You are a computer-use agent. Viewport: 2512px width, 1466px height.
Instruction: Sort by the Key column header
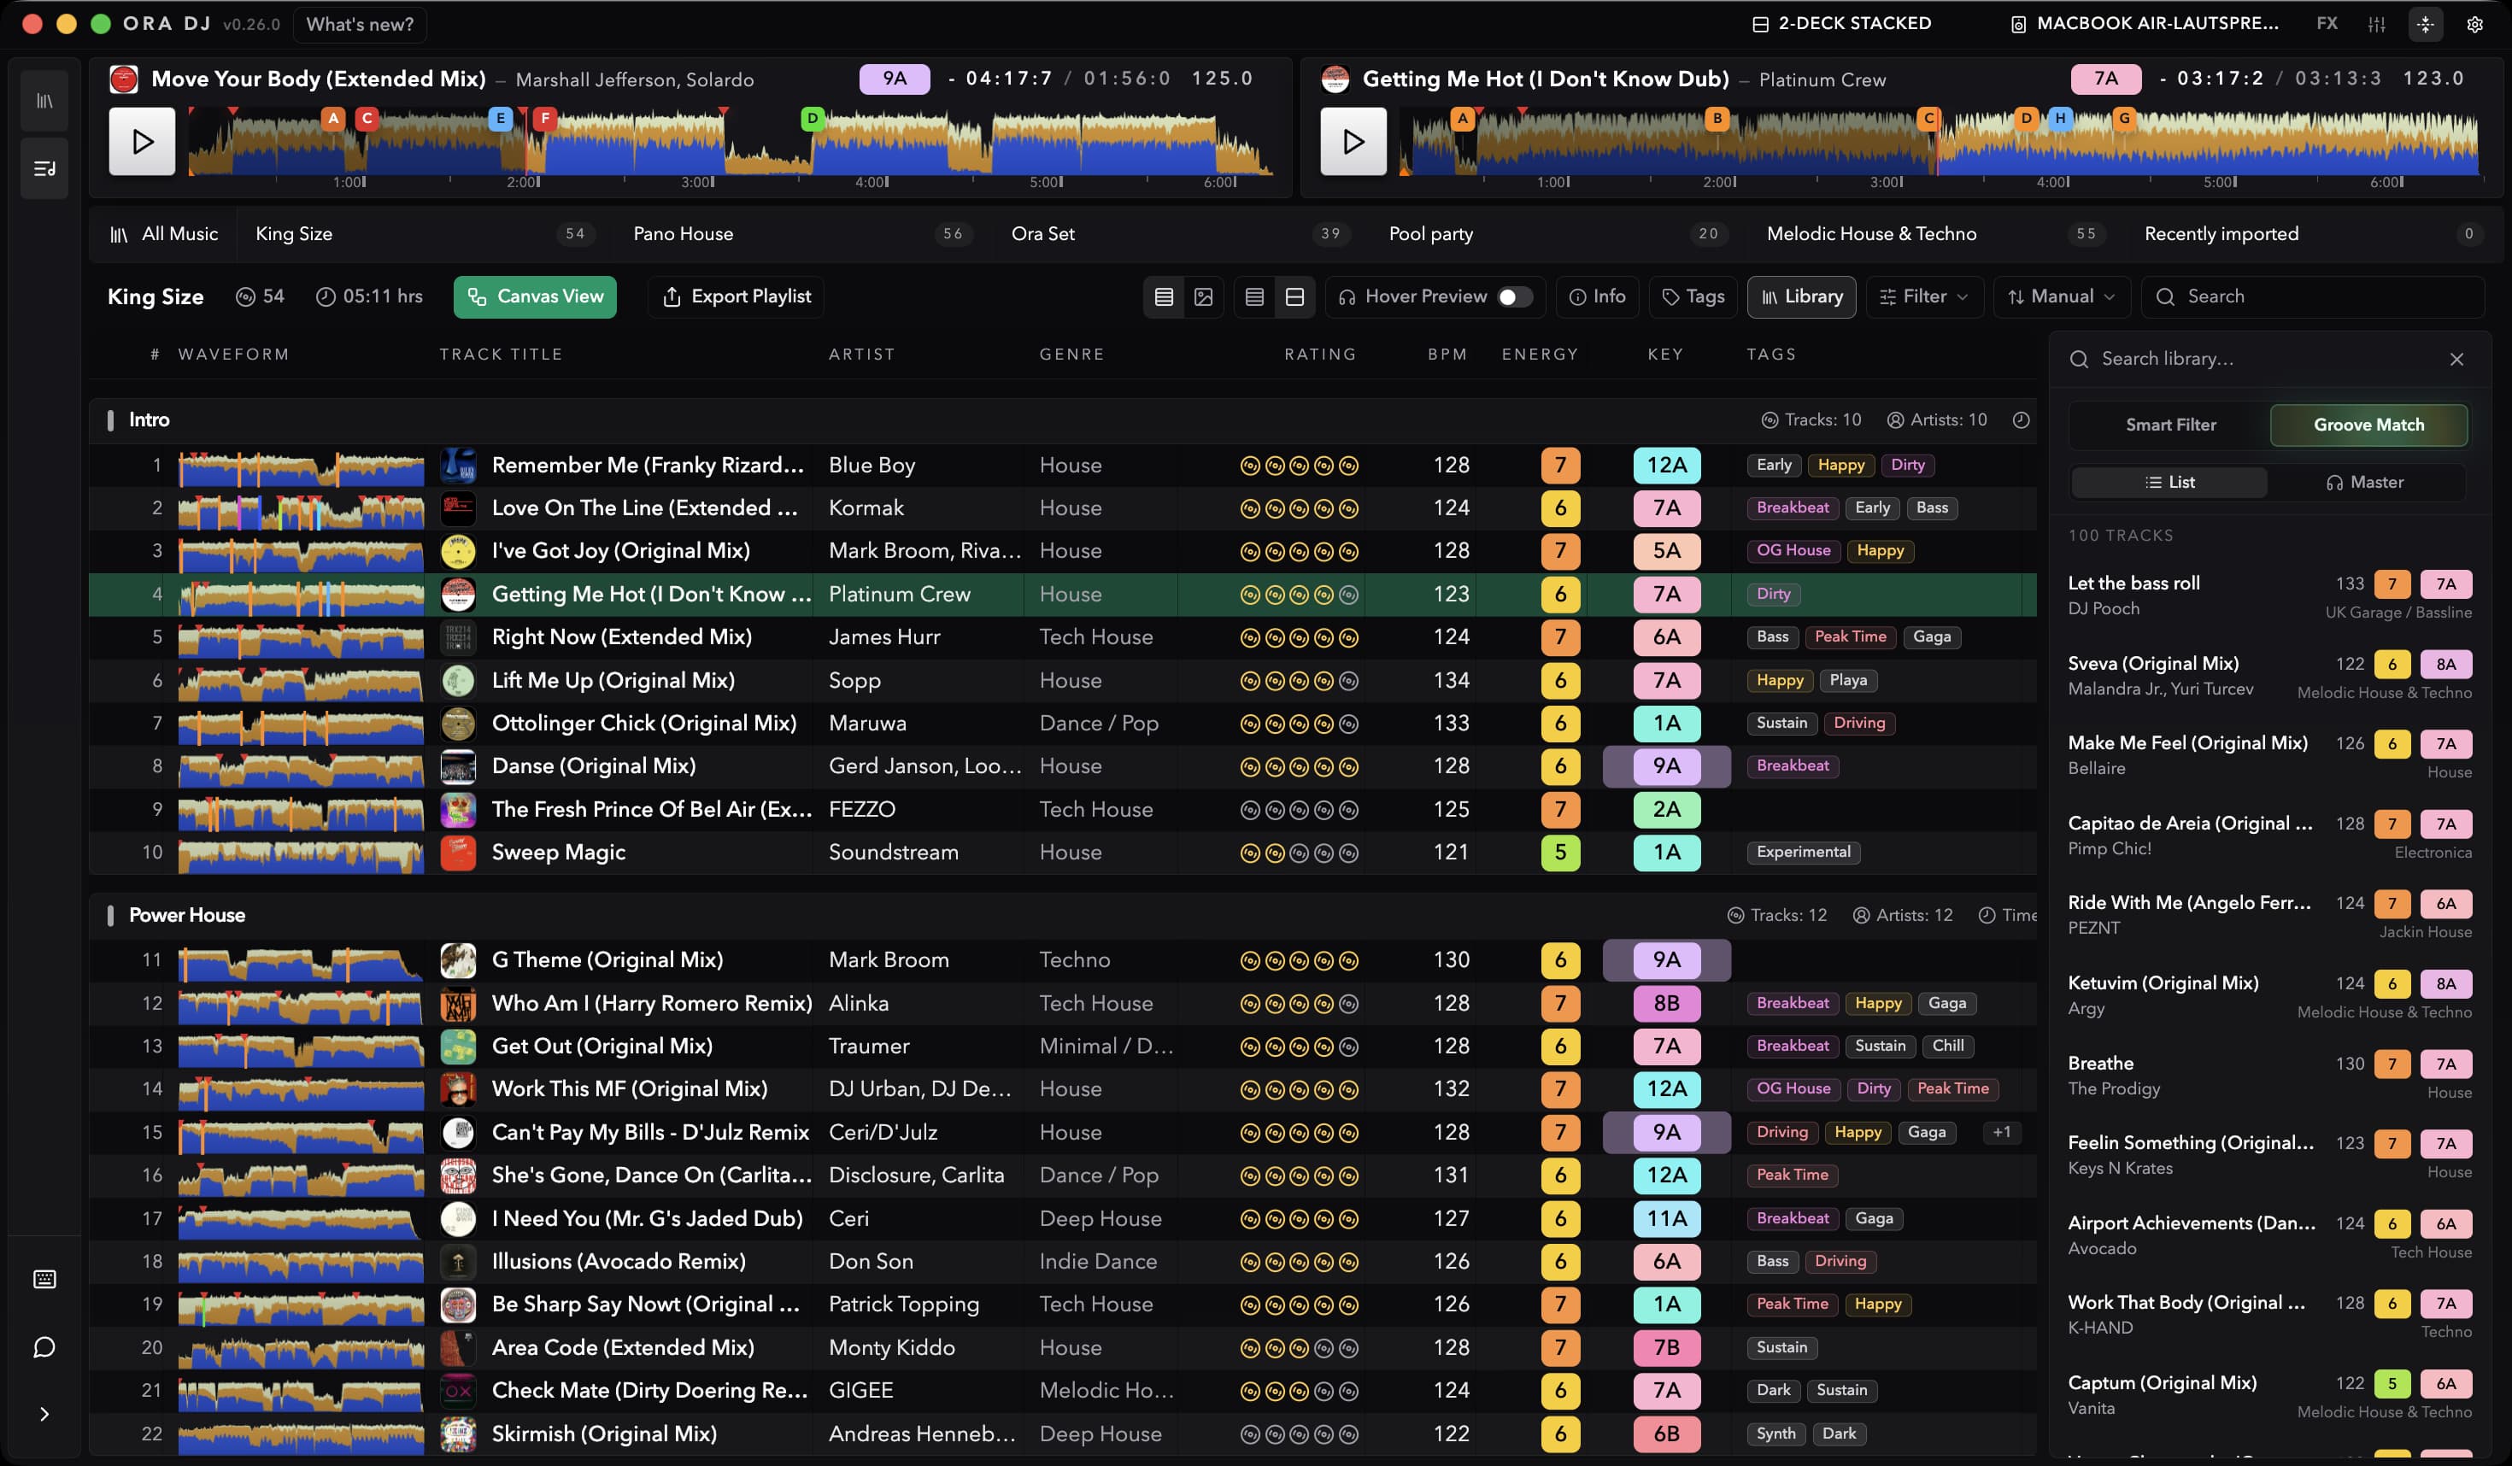coord(1664,355)
